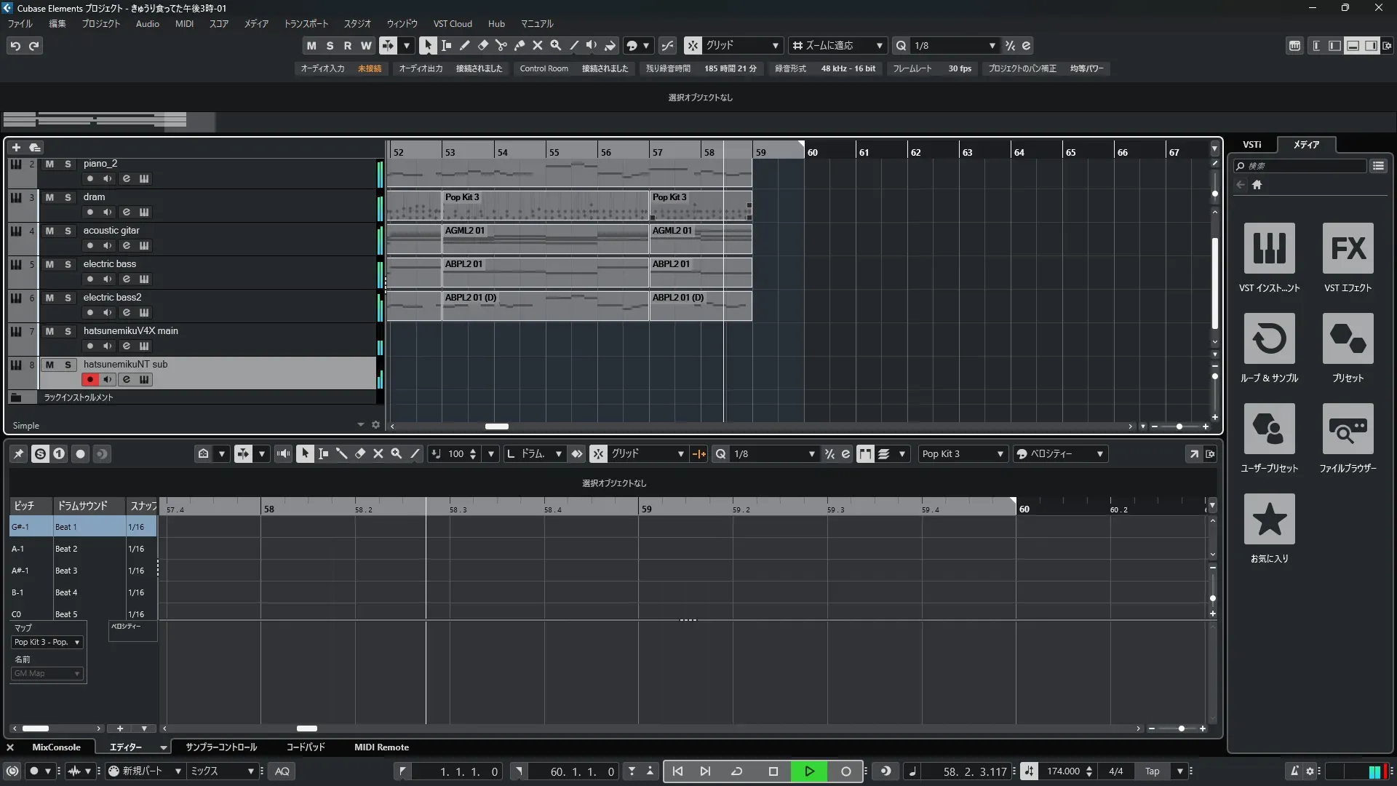Click the Record button in transport bar

coord(845,771)
